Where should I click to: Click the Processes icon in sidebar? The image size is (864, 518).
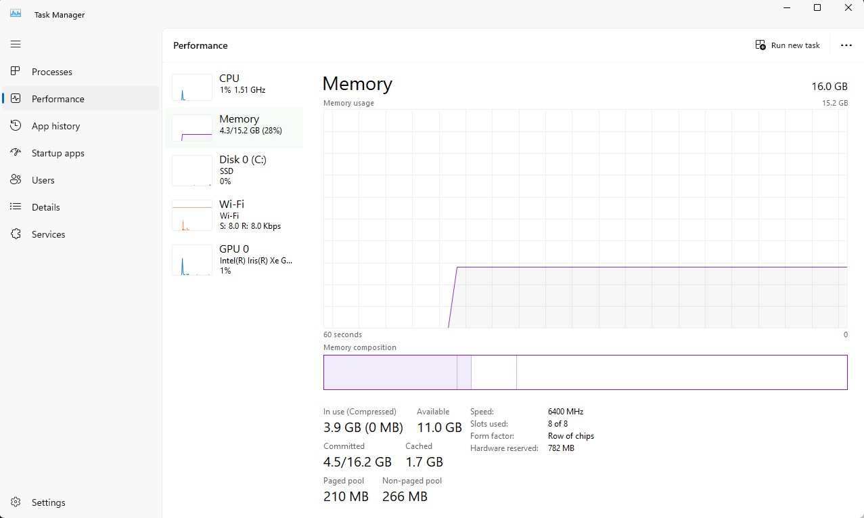coord(16,72)
